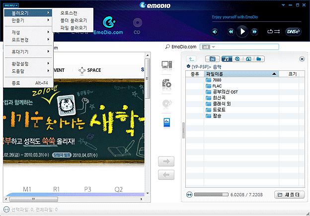Click the status bar sync icon

[x=6, y=209]
